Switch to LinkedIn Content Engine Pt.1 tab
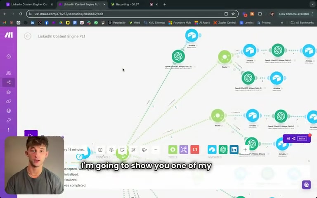Screen dimensions: 317x198 click(x=81, y=4)
